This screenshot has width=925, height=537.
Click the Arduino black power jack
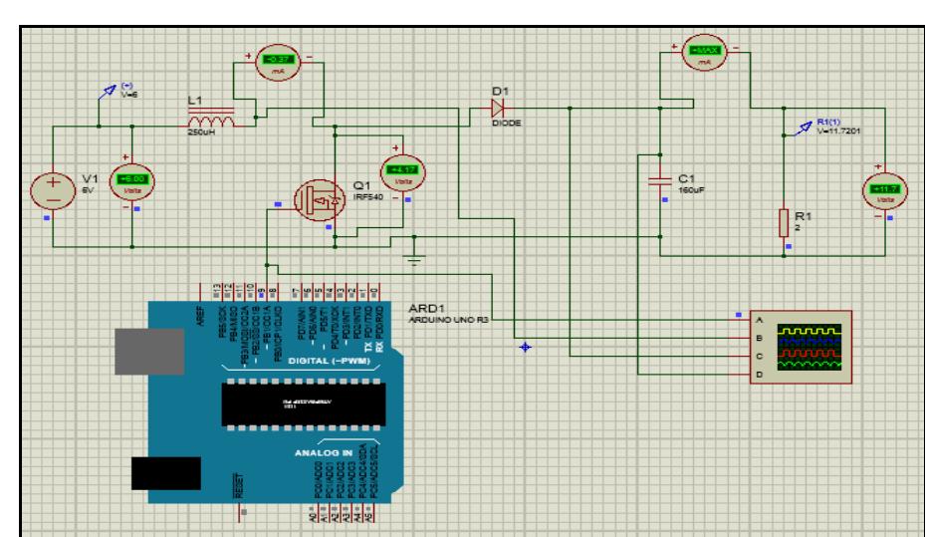[165, 473]
